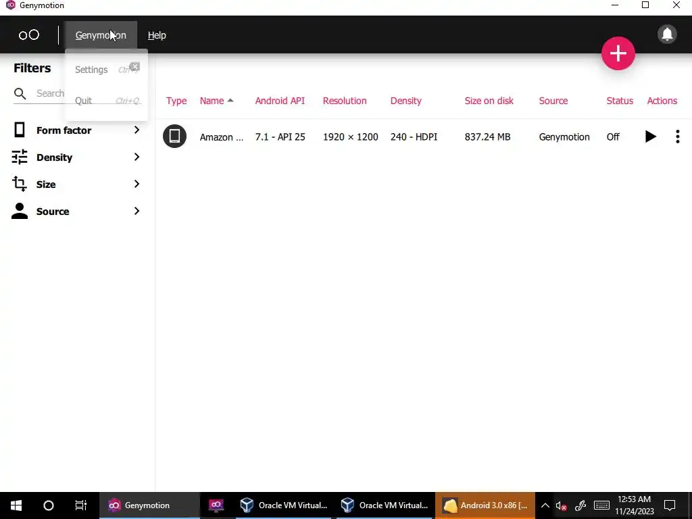Toggle the Name sort arrow
Image resolution: width=692 pixels, height=519 pixels.
(230, 101)
